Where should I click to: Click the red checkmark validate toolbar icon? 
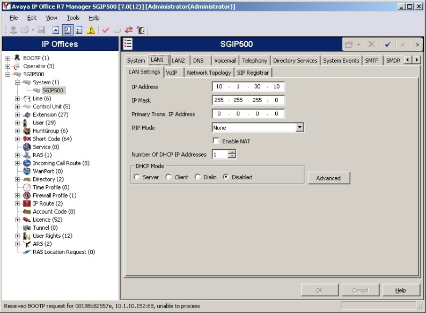106,30
